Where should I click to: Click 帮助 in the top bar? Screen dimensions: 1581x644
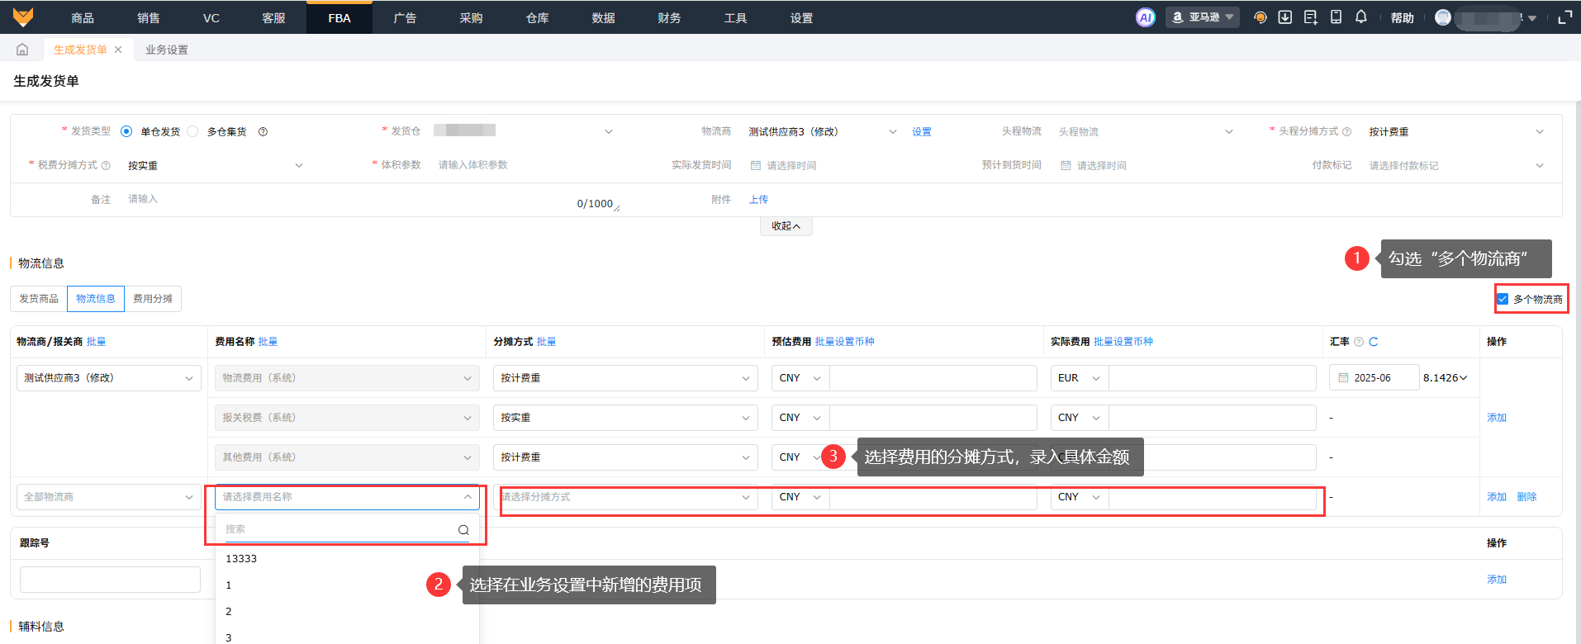point(1402,17)
